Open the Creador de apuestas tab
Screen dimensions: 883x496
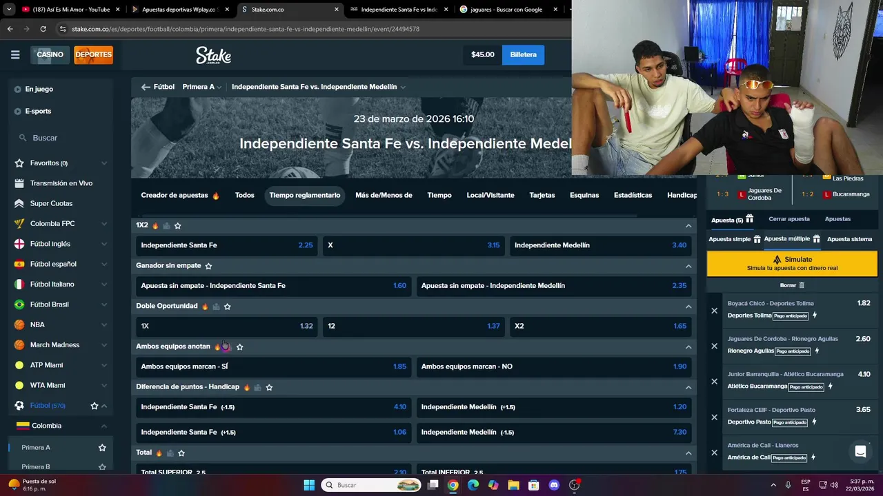(180, 195)
